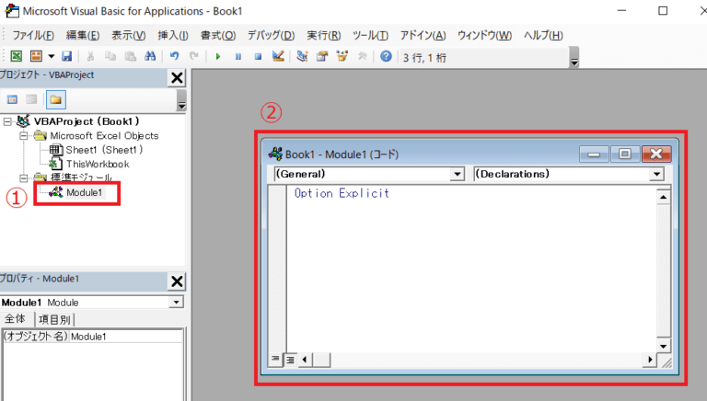Open the Project Explorer toolbar icon
The width and height of the screenshot is (707, 401).
(x=303, y=56)
